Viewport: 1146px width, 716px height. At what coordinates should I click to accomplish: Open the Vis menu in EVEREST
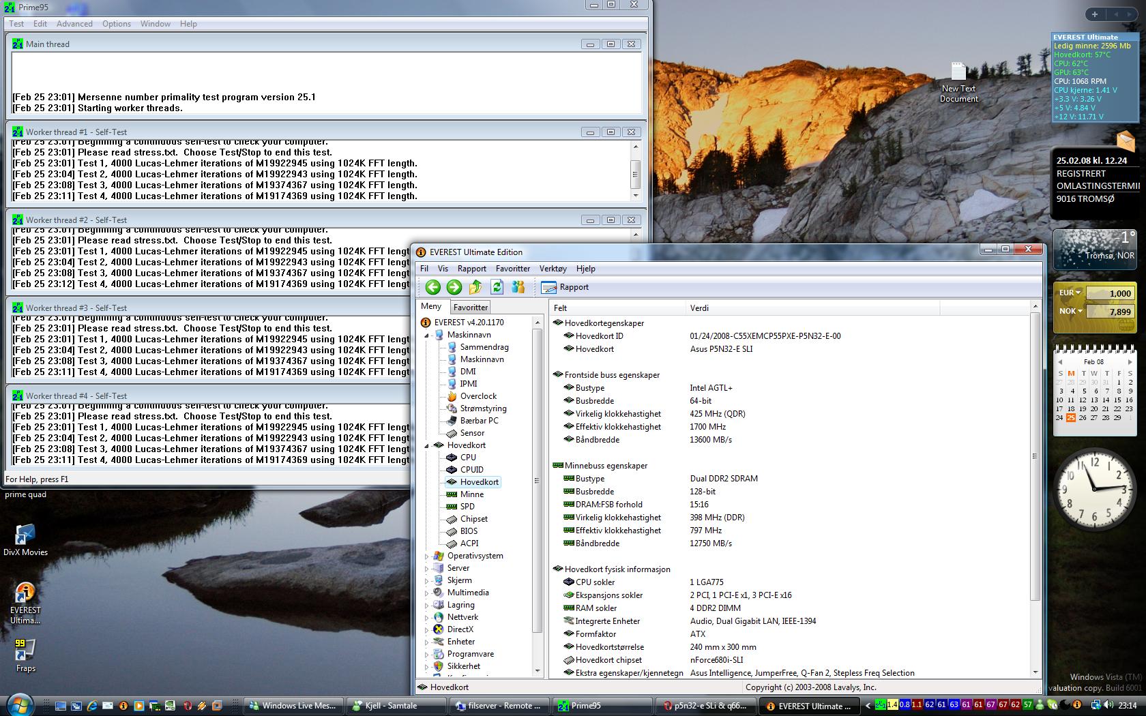point(443,269)
